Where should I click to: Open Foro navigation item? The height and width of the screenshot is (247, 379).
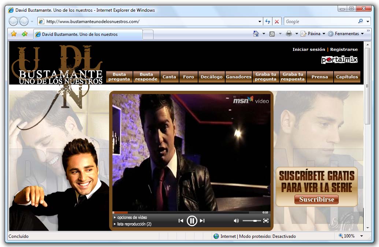[x=189, y=77]
